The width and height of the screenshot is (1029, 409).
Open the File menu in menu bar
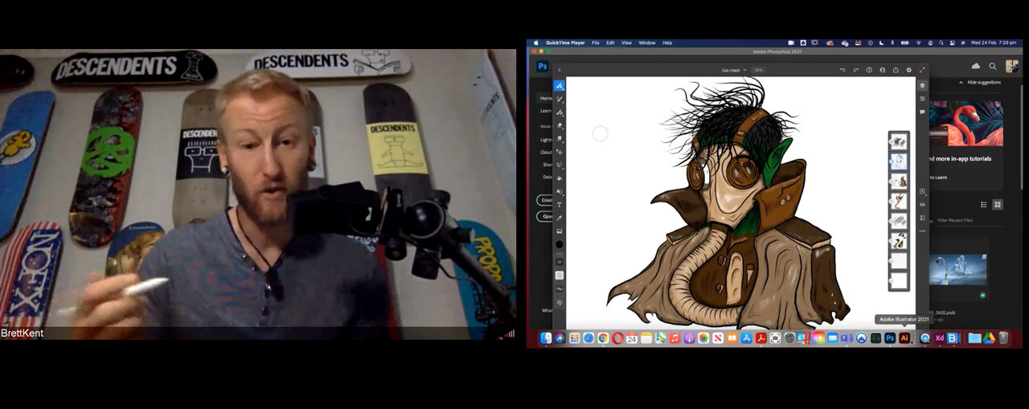click(596, 43)
